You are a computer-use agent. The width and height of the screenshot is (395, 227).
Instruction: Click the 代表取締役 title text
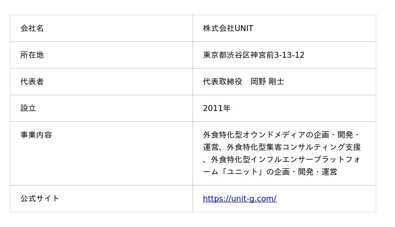click(x=223, y=82)
